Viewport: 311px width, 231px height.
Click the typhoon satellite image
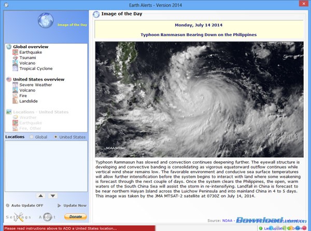coord(200,100)
